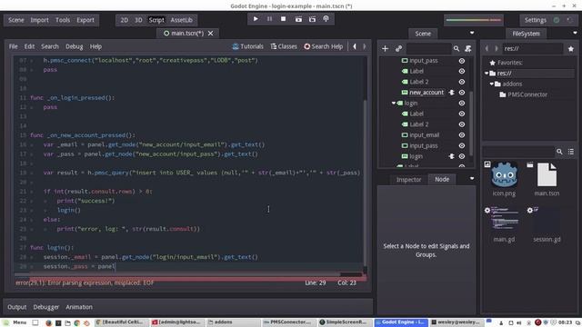The width and height of the screenshot is (582, 327).
Task: Click the search icon in Scene dock
Action: (x=457, y=48)
